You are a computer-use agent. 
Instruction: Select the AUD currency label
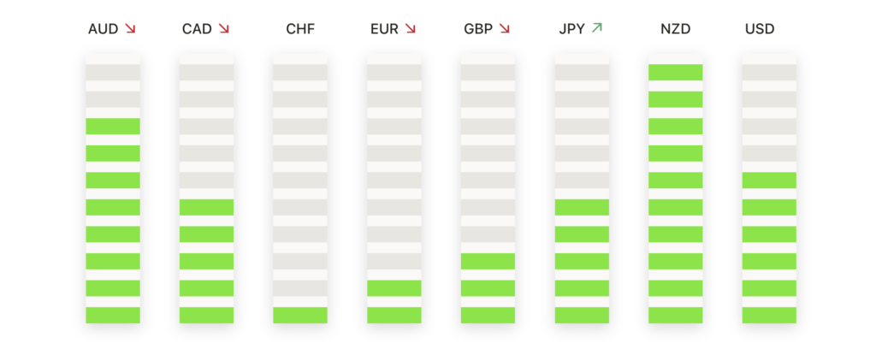click(104, 29)
